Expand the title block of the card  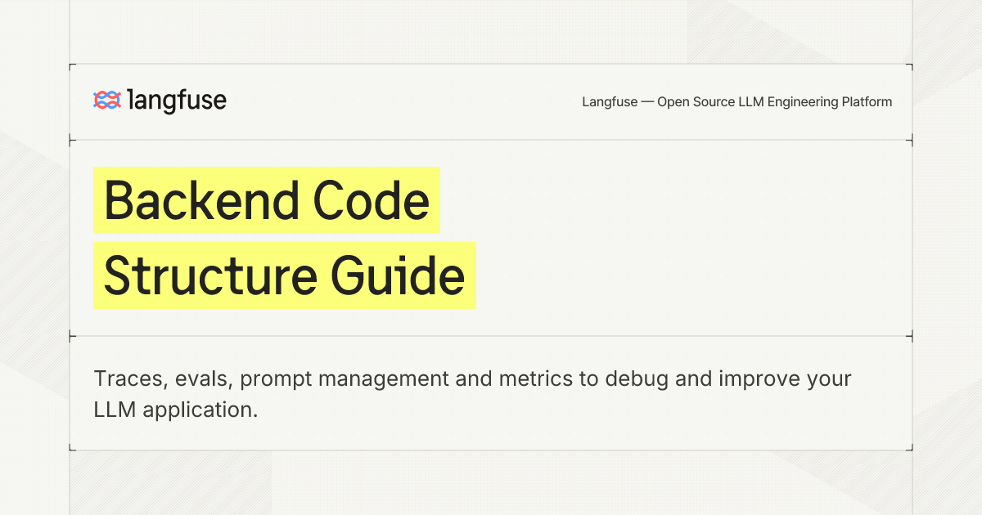[x=491, y=237]
